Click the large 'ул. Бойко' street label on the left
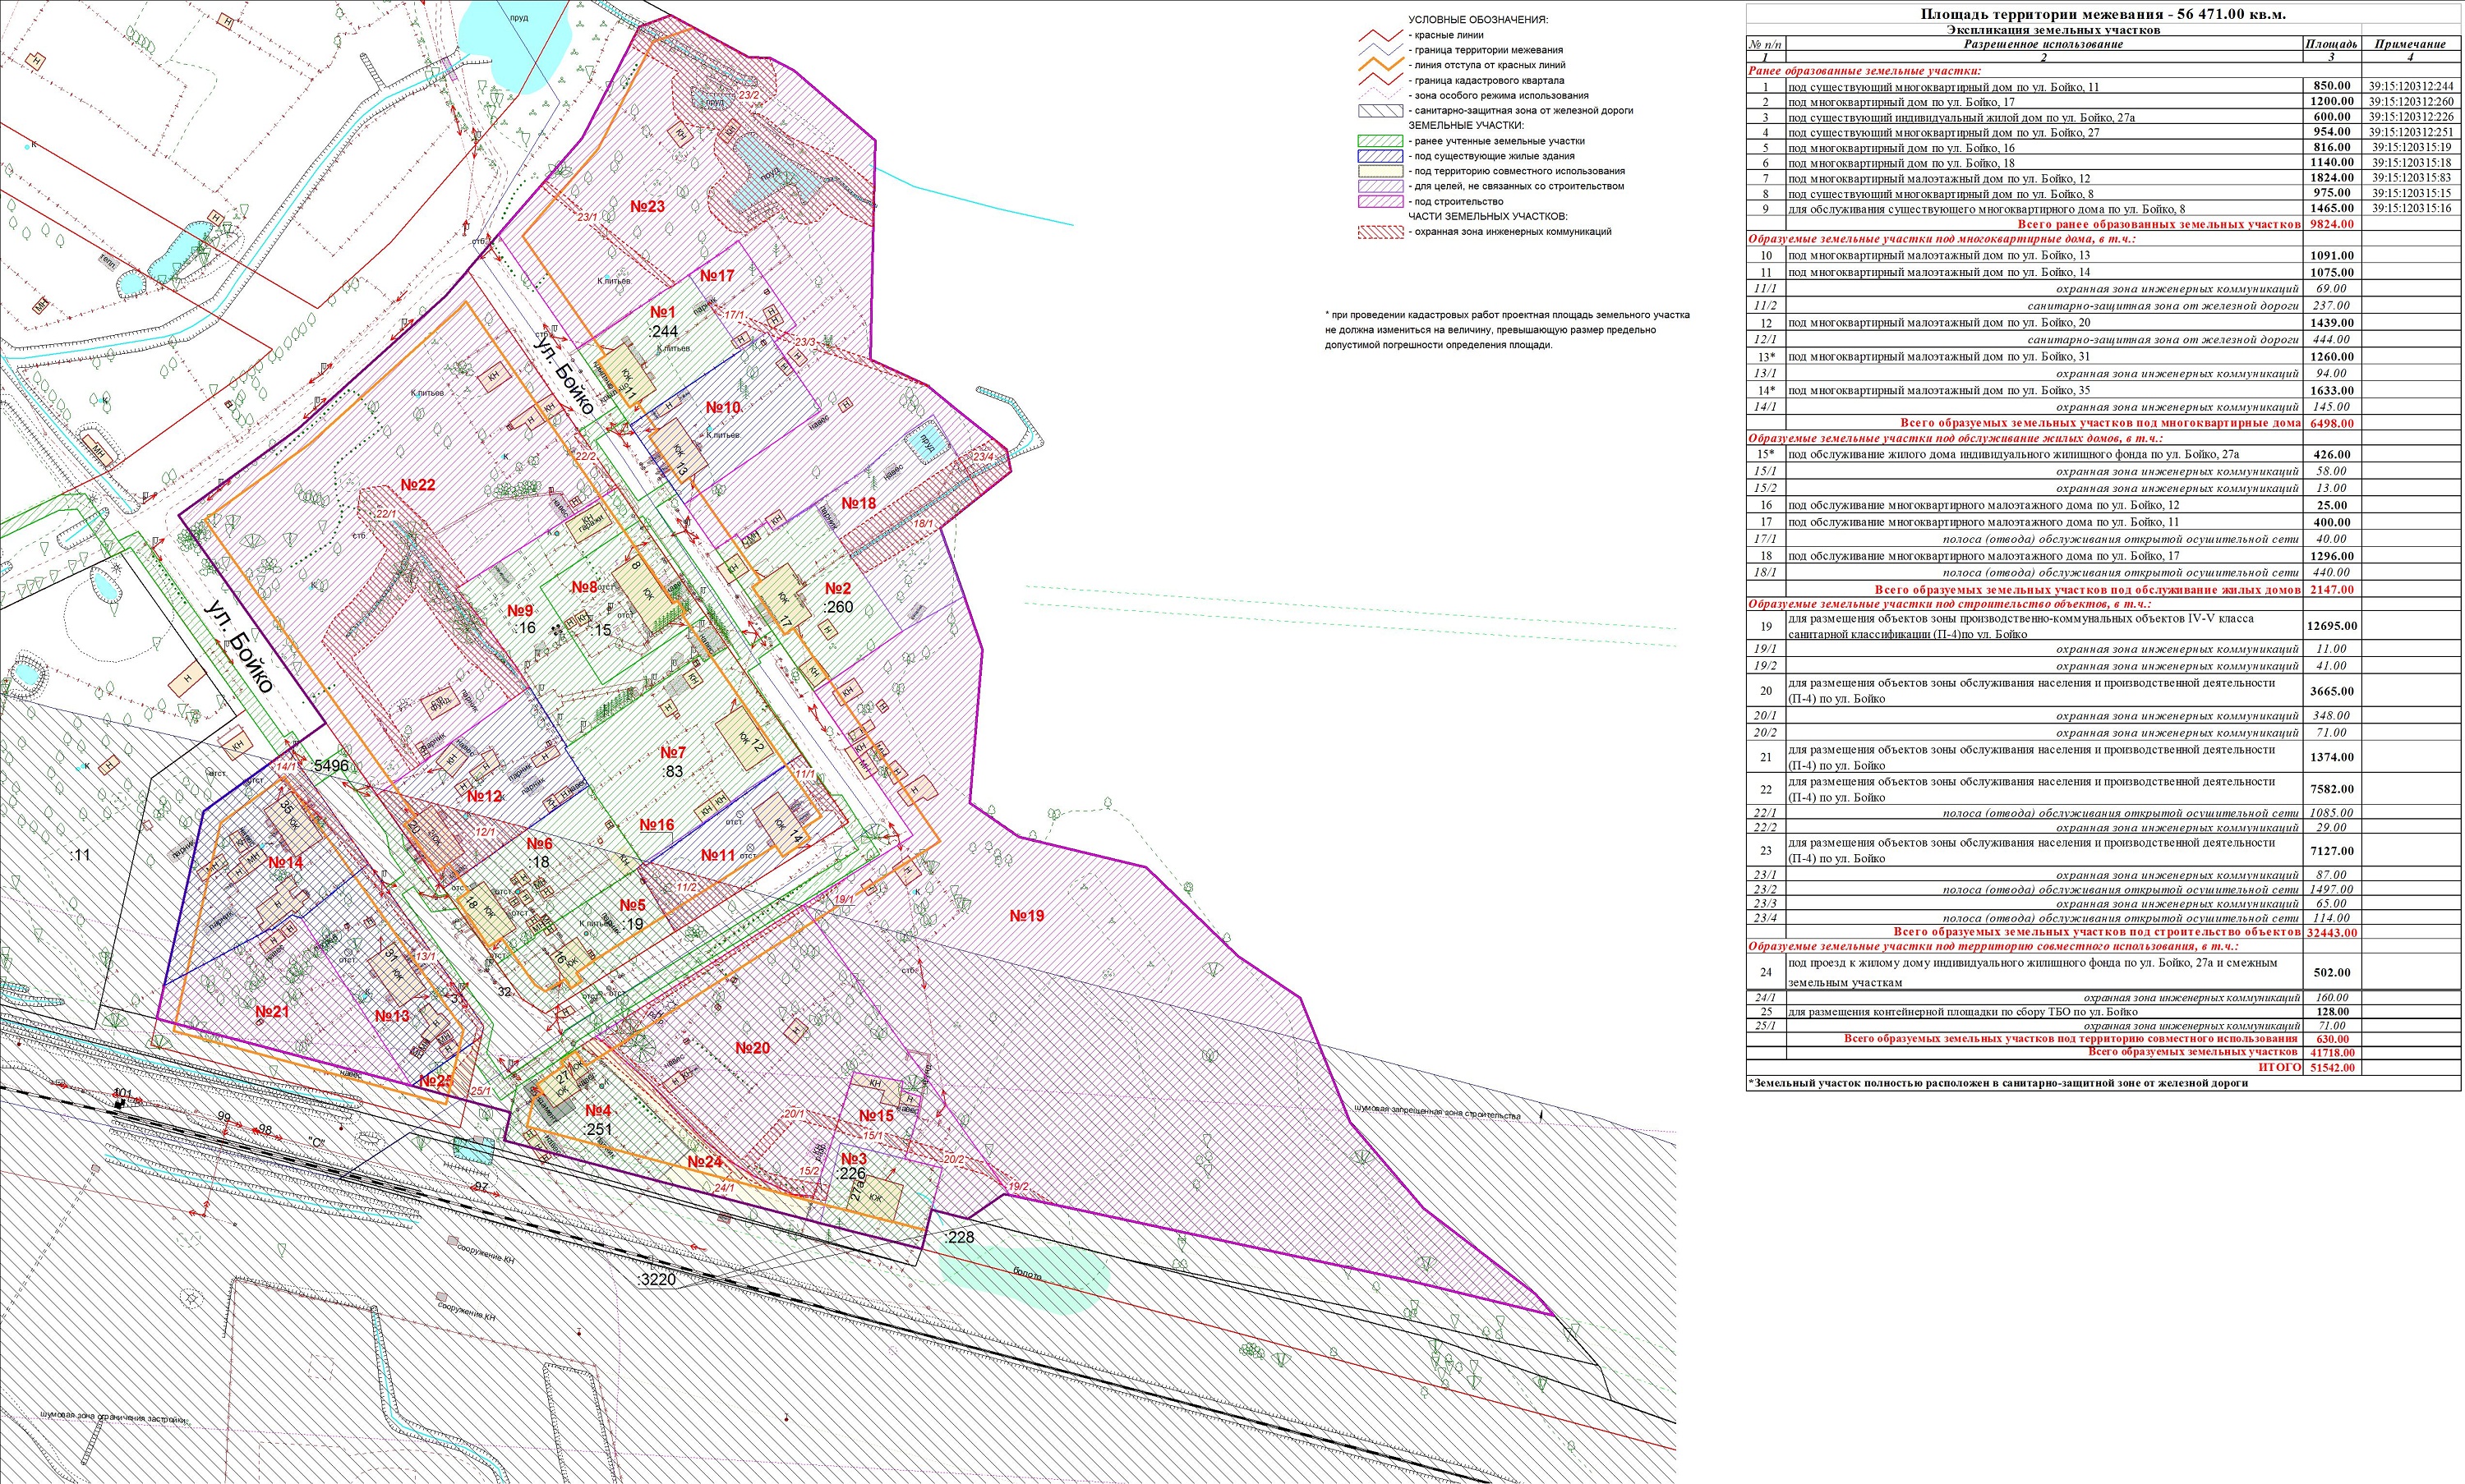 [238, 646]
